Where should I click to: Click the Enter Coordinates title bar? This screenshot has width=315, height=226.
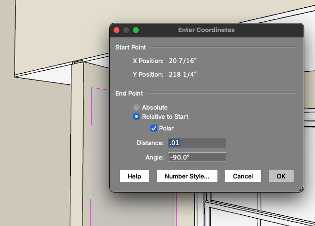206,30
